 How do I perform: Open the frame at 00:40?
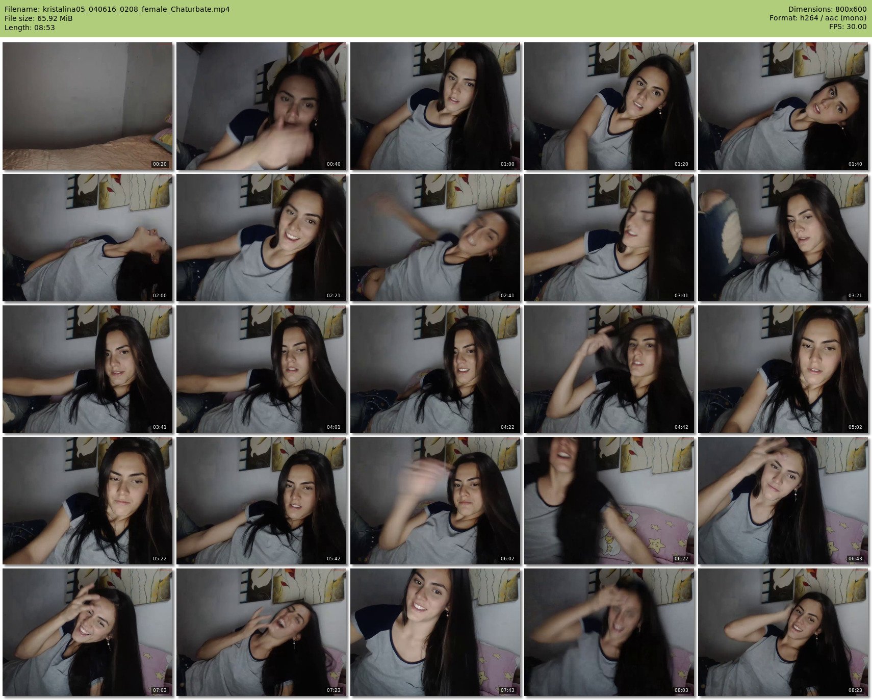[x=261, y=106]
